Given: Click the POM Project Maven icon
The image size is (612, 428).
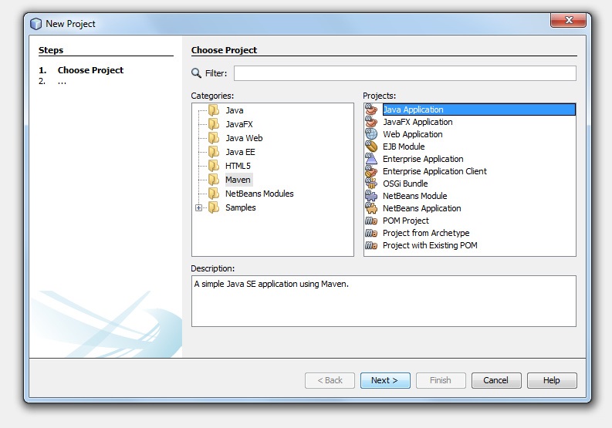Looking at the screenshot, I should click(371, 221).
